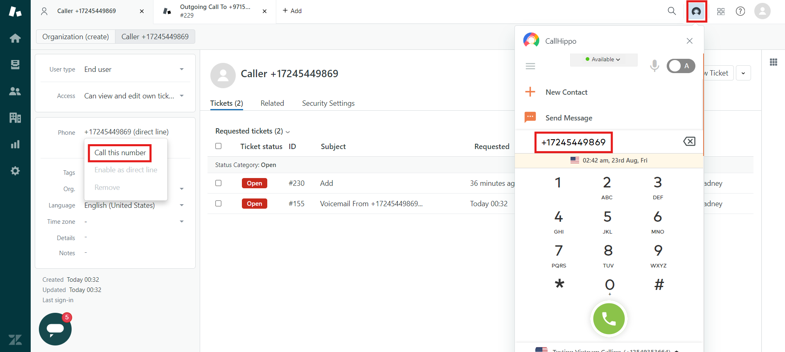Viewport: 785px width, 352px height.
Task: Click the dialer phone number field
Action: click(x=573, y=142)
